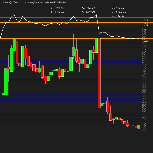Click the price axis label '213'

[144, 115]
